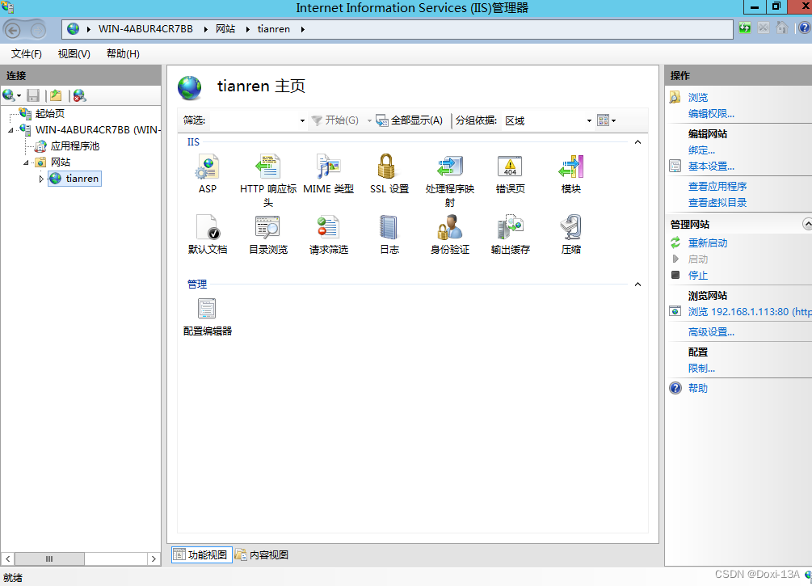Click the refresh page icon
812x586 pixels.
(x=745, y=28)
